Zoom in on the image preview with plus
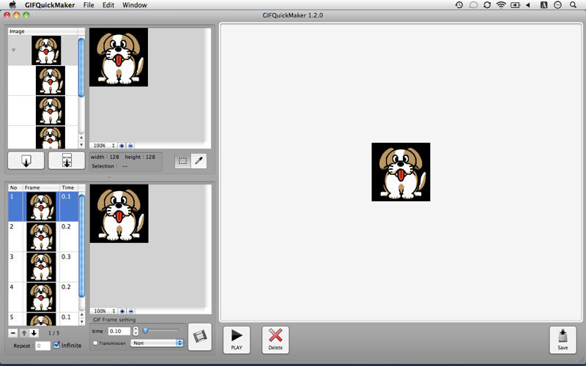Image resolution: width=586 pixels, height=366 pixels. pos(122,146)
